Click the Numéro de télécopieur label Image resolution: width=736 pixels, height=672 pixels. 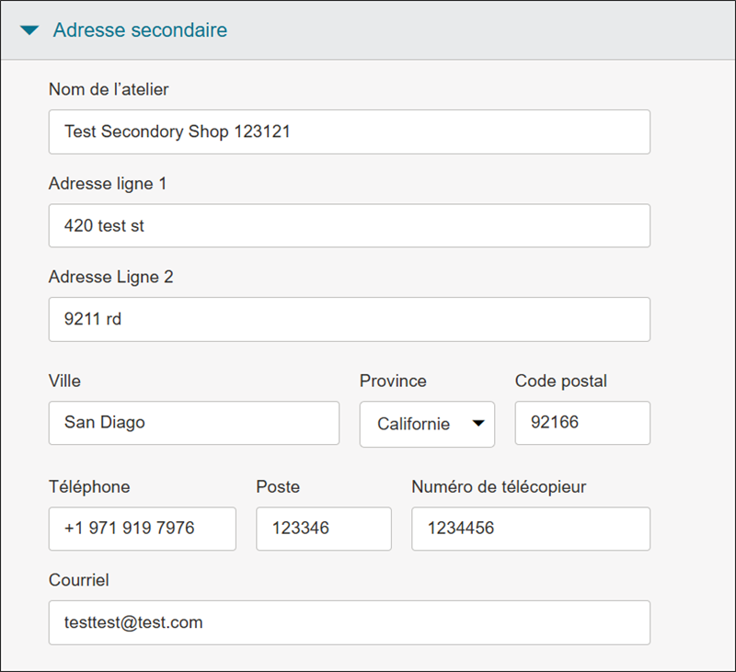pyautogui.click(x=499, y=486)
